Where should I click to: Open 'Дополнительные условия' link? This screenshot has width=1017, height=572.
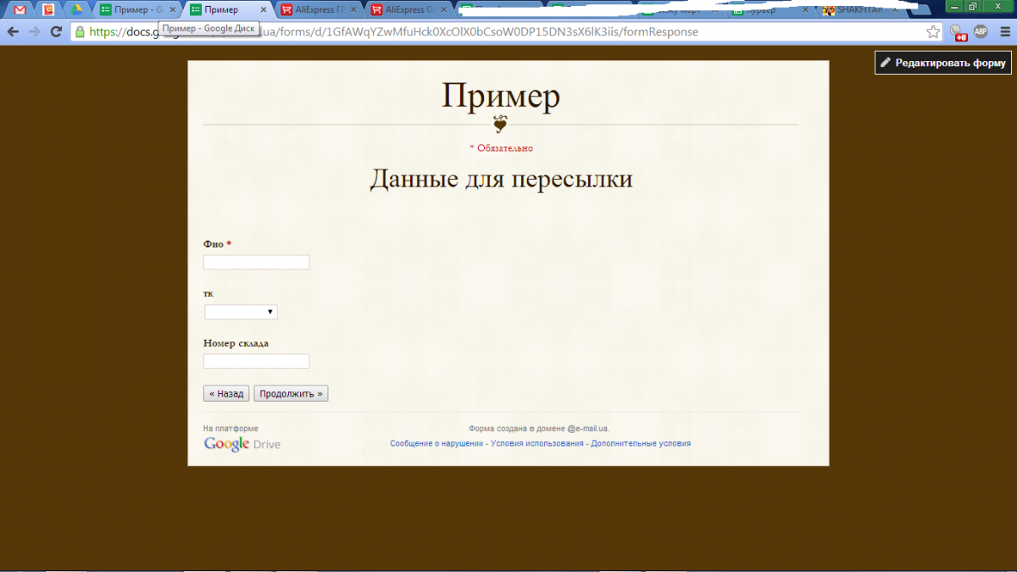(641, 443)
